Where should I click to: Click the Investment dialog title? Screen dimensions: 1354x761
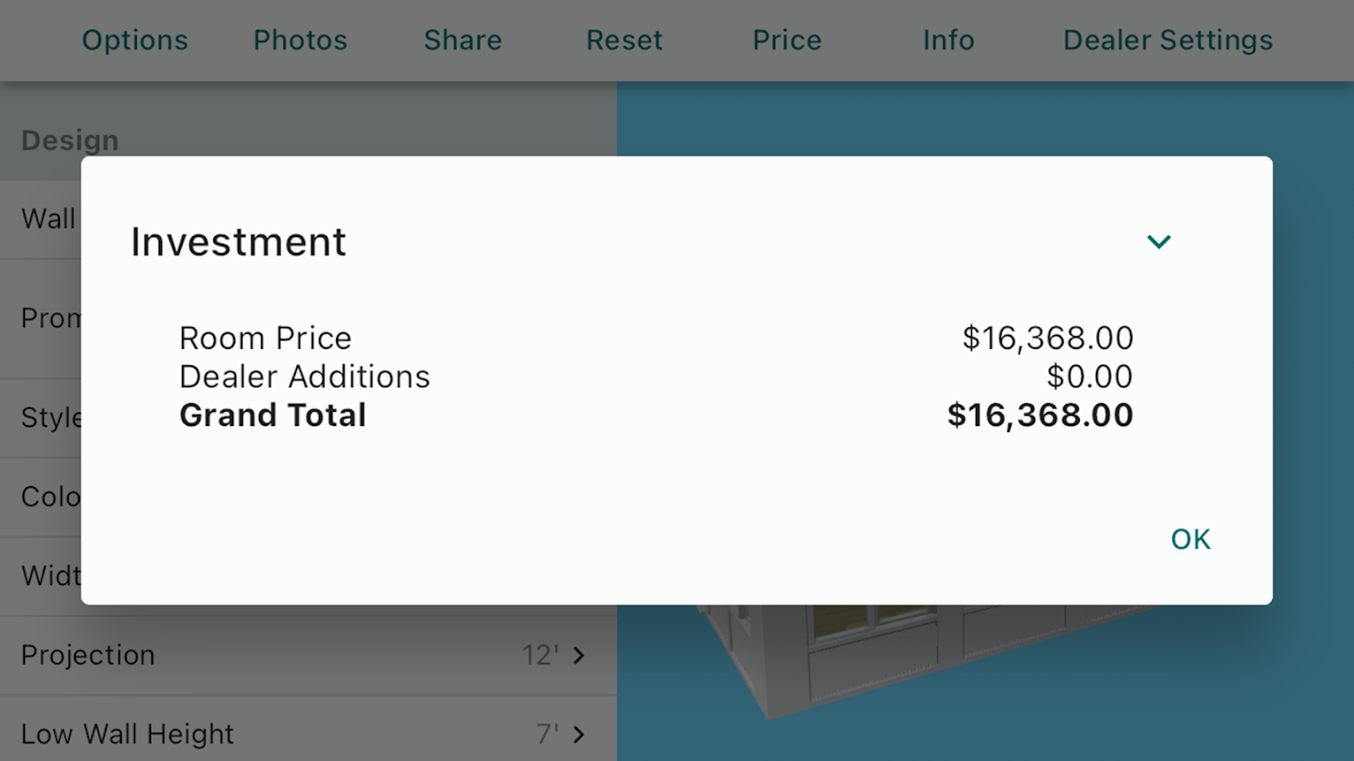(x=238, y=242)
